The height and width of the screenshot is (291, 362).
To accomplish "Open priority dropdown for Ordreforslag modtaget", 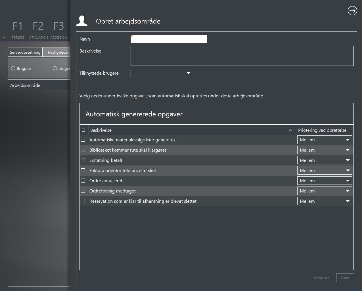I will click(325, 191).
